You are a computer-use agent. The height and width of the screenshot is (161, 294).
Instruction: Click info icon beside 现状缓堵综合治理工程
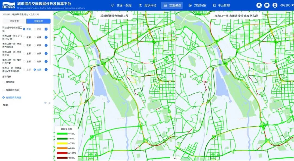pos(46,29)
